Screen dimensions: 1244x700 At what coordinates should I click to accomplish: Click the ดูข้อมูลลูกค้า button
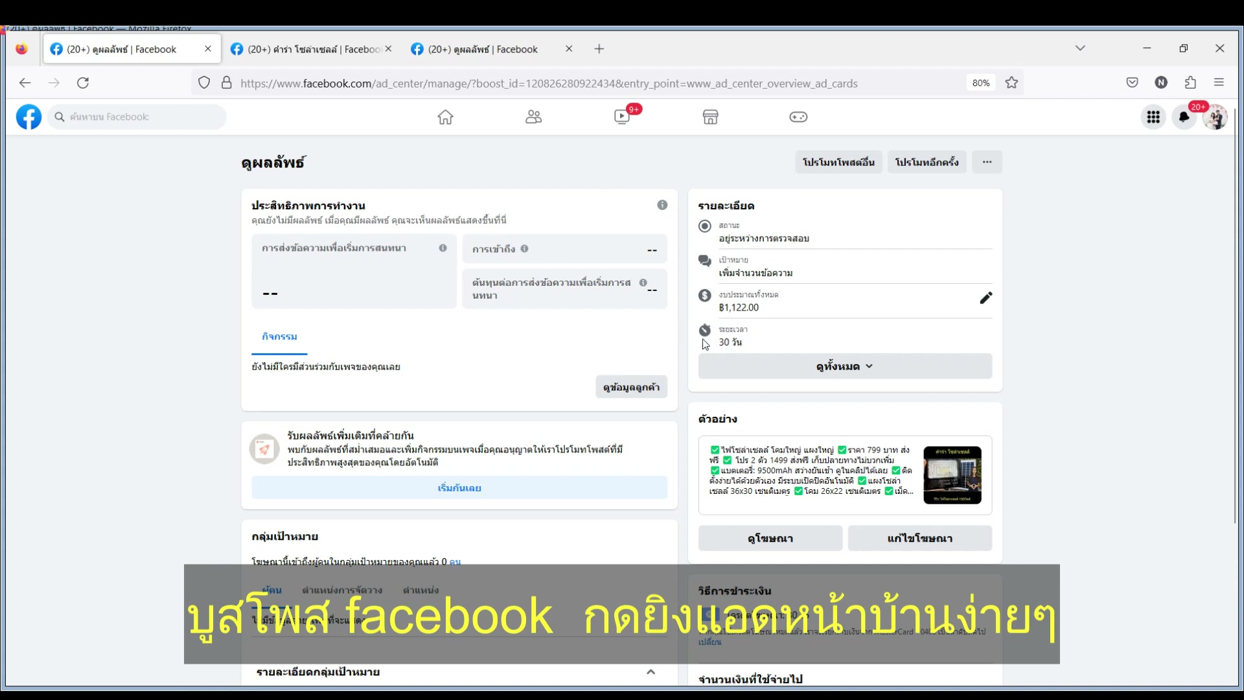click(x=630, y=386)
